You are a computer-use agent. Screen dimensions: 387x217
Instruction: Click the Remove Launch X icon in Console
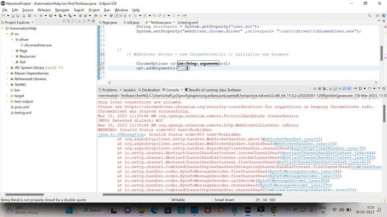319,89
